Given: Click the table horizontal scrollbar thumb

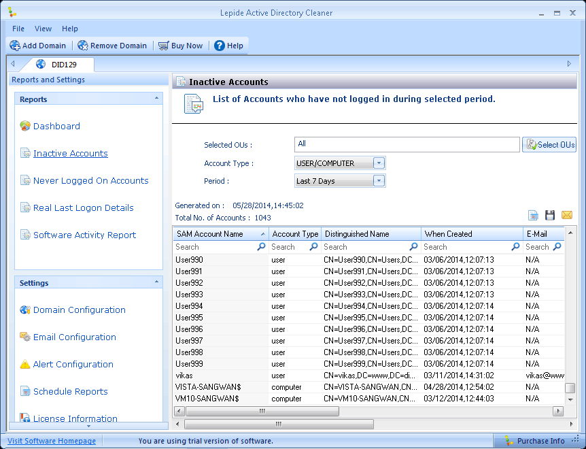Looking at the screenshot, I should click(262, 411).
